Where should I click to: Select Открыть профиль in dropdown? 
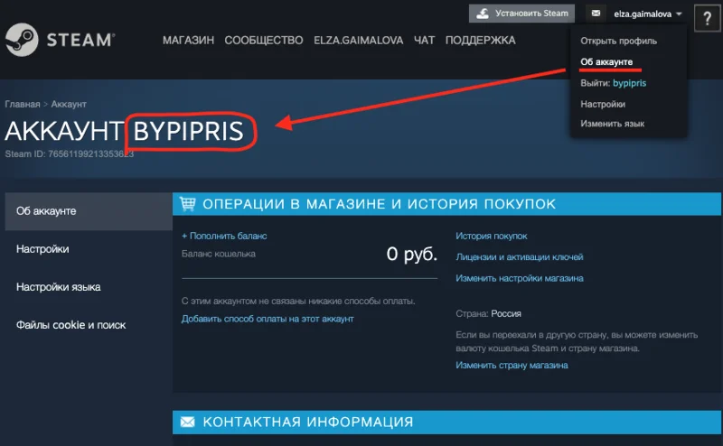point(618,41)
